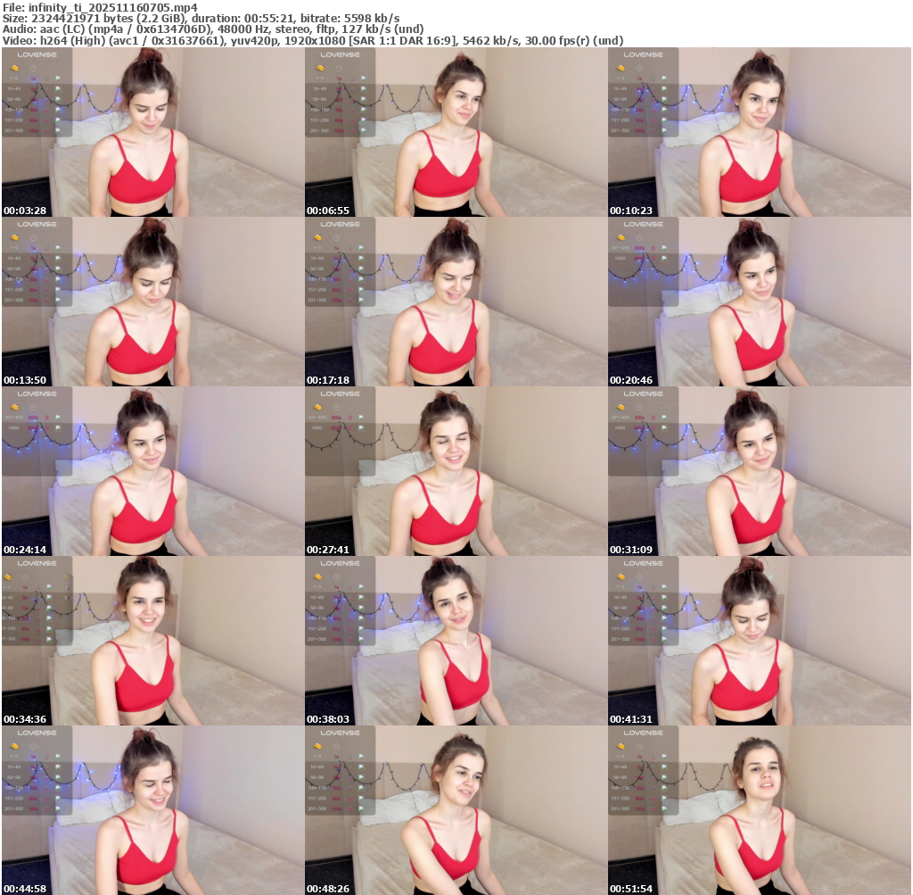Click the file name infinity_ti_202511160705.mp4
The height and width of the screenshot is (895, 913).
pos(113,7)
